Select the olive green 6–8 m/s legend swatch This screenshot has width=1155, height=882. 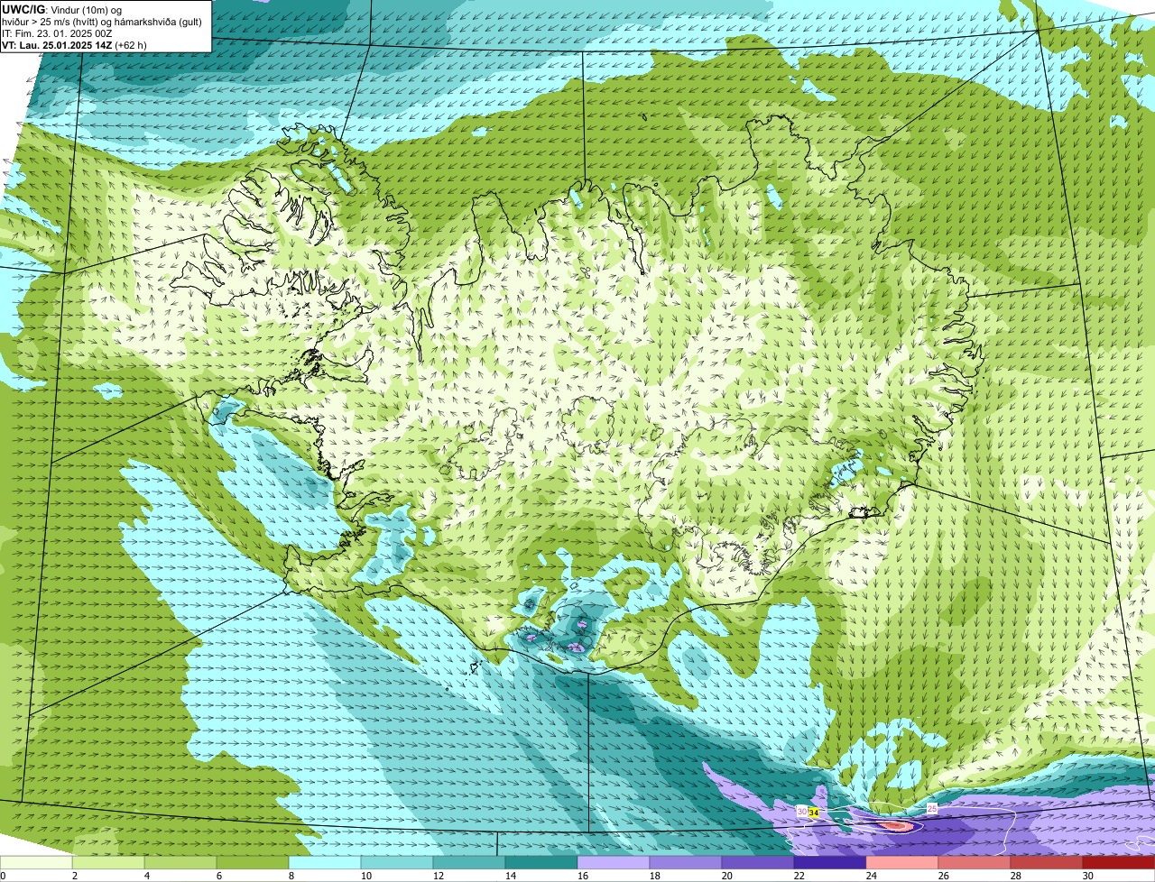point(253,863)
